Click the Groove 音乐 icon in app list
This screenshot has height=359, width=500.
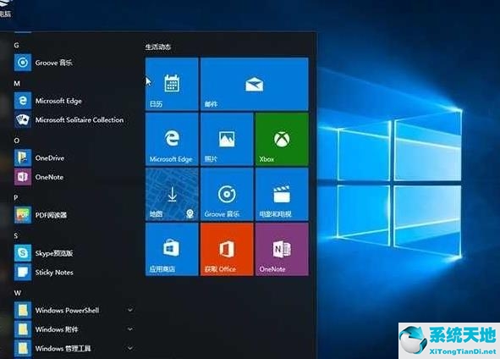pos(23,63)
